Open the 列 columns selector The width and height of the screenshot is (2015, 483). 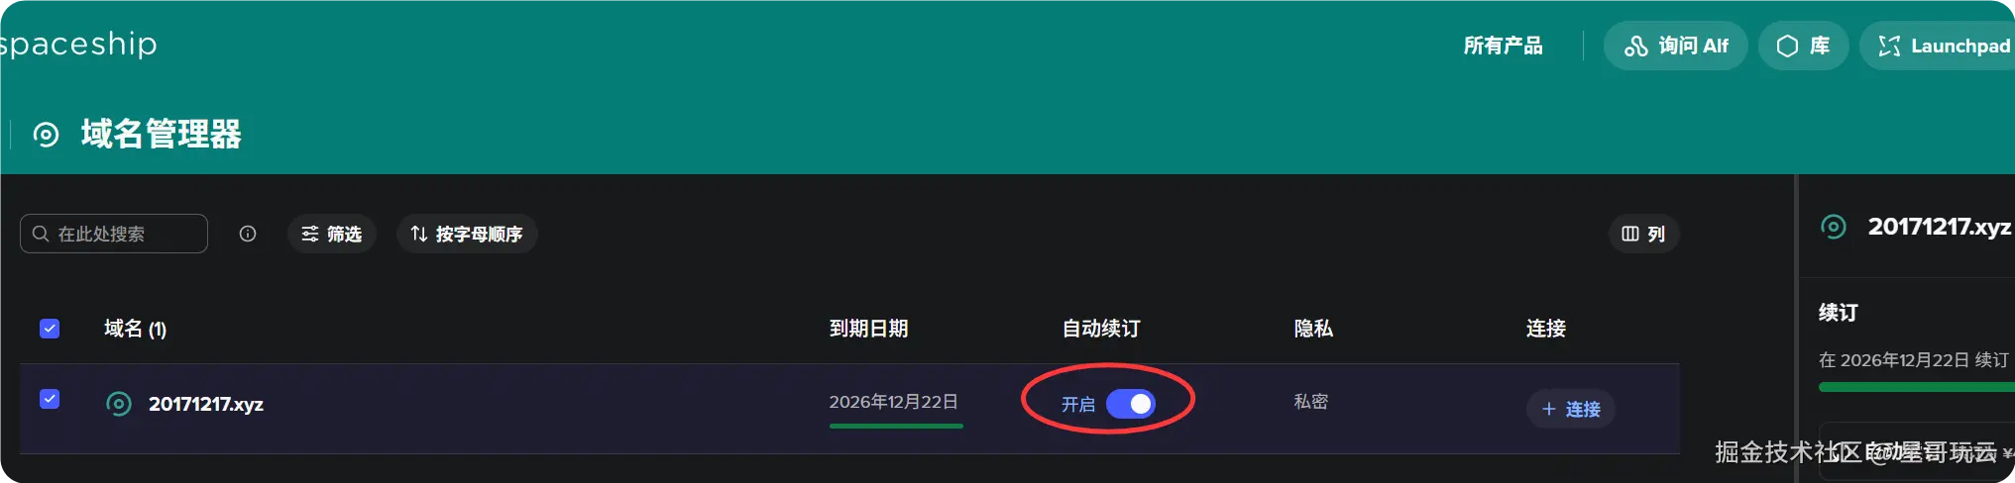[1643, 234]
